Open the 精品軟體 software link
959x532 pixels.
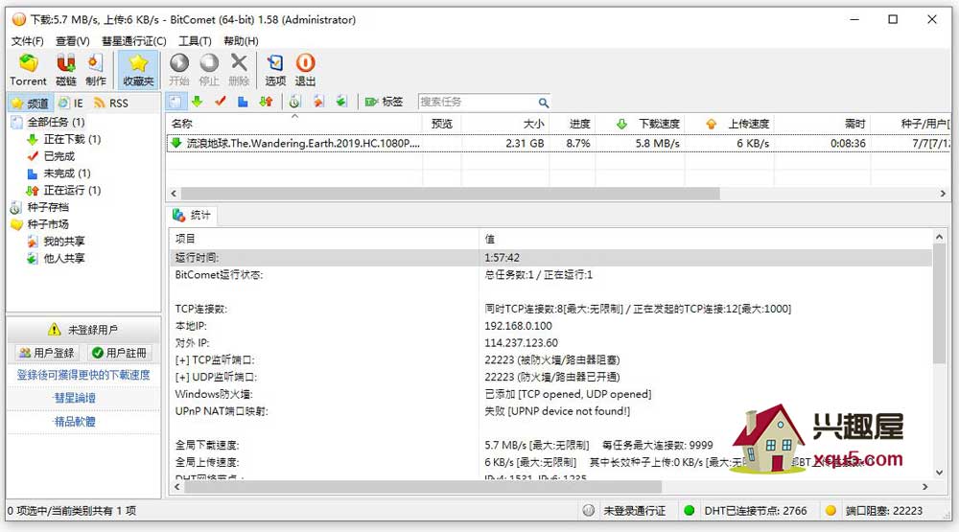75,422
